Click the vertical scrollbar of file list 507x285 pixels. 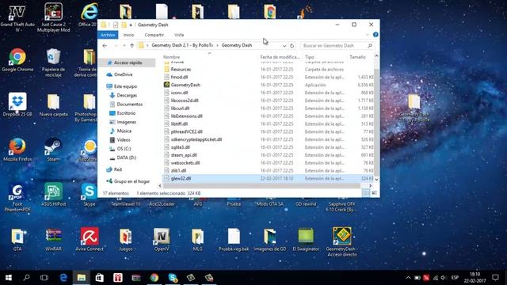coord(376,121)
